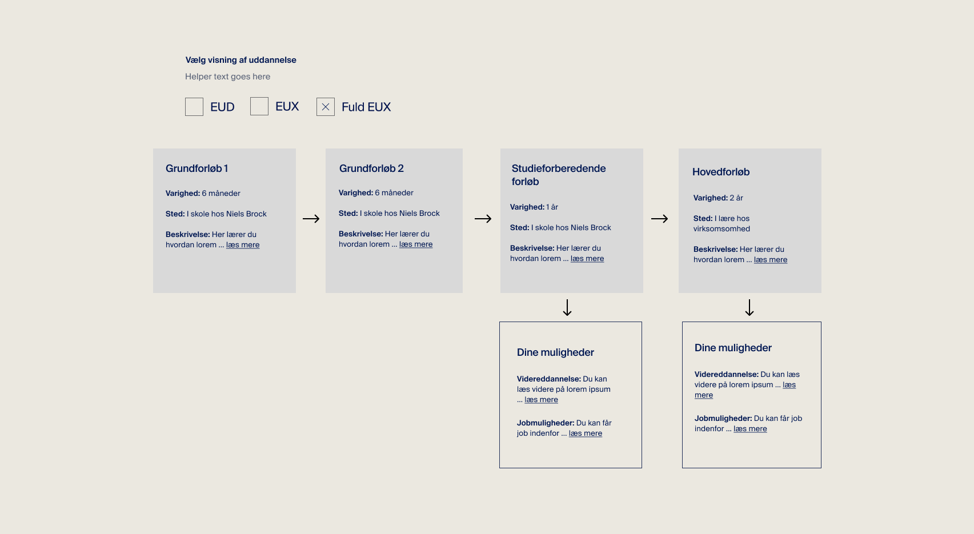Open Jobmuligheder 'læs mere' under Studieforberedende forløb
The image size is (974, 534).
pos(586,433)
